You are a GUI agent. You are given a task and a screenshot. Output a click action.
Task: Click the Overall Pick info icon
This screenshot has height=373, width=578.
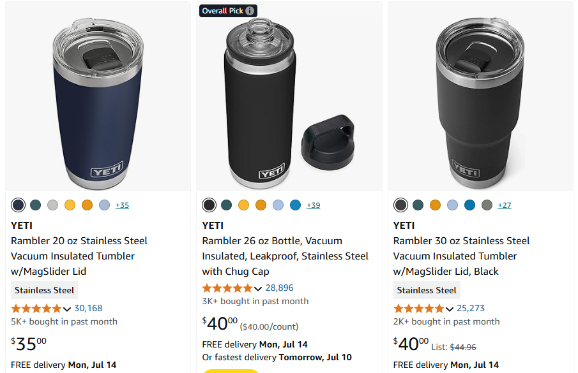pos(250,11)
